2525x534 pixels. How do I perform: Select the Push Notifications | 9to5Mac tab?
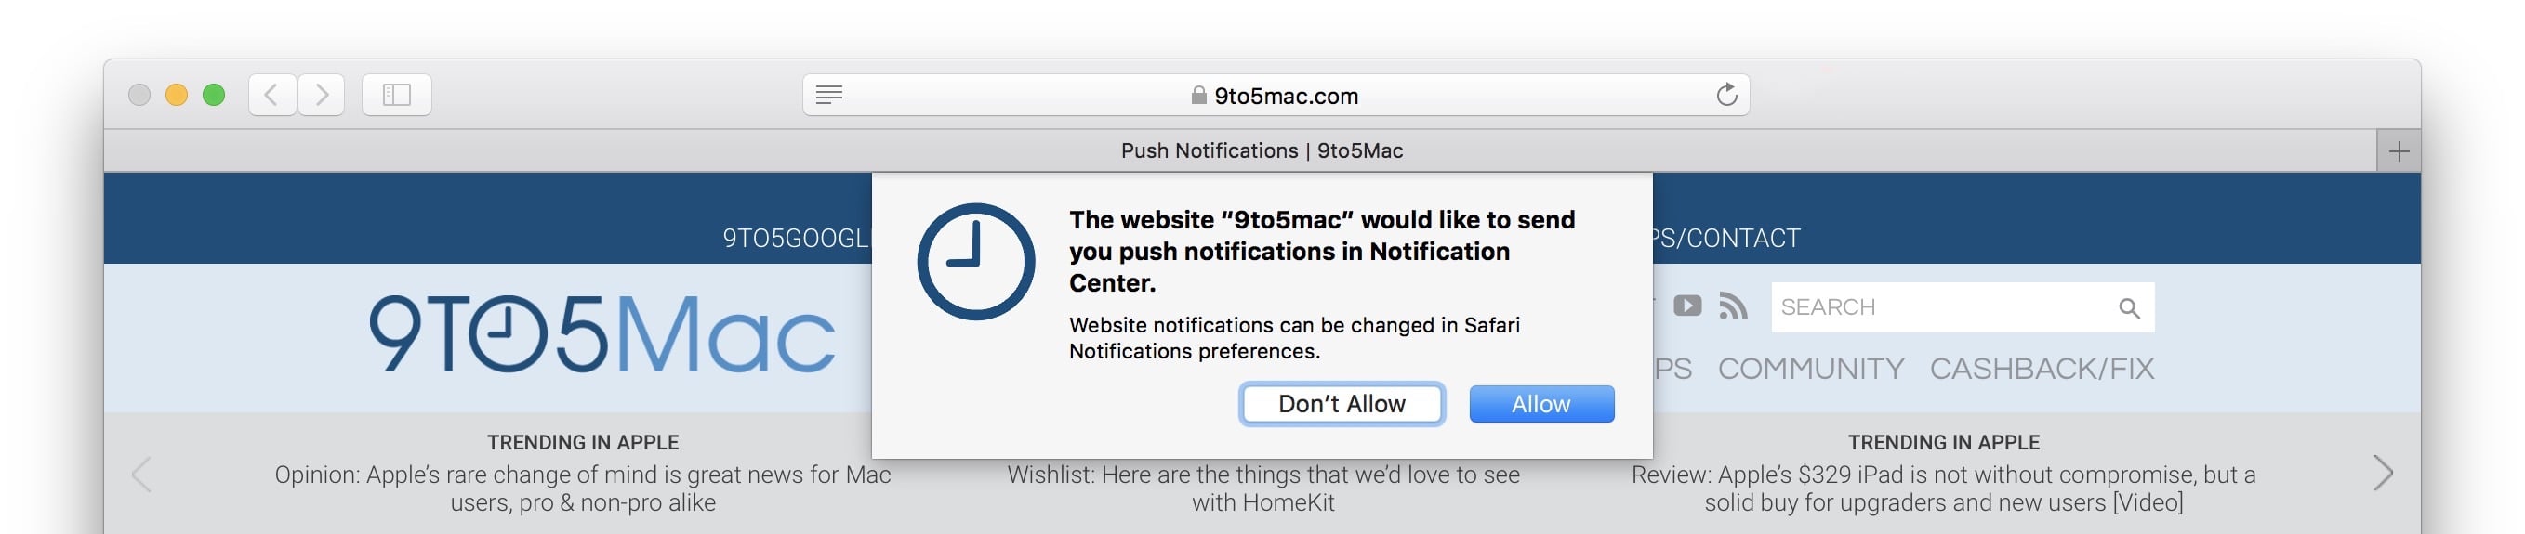coord(1262,150)
